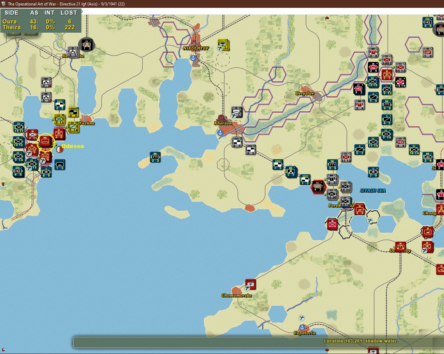This screenshot has width=444, height=354.
Task: Click gray III unit rated 2-2
Action: (x=46, y=82)
